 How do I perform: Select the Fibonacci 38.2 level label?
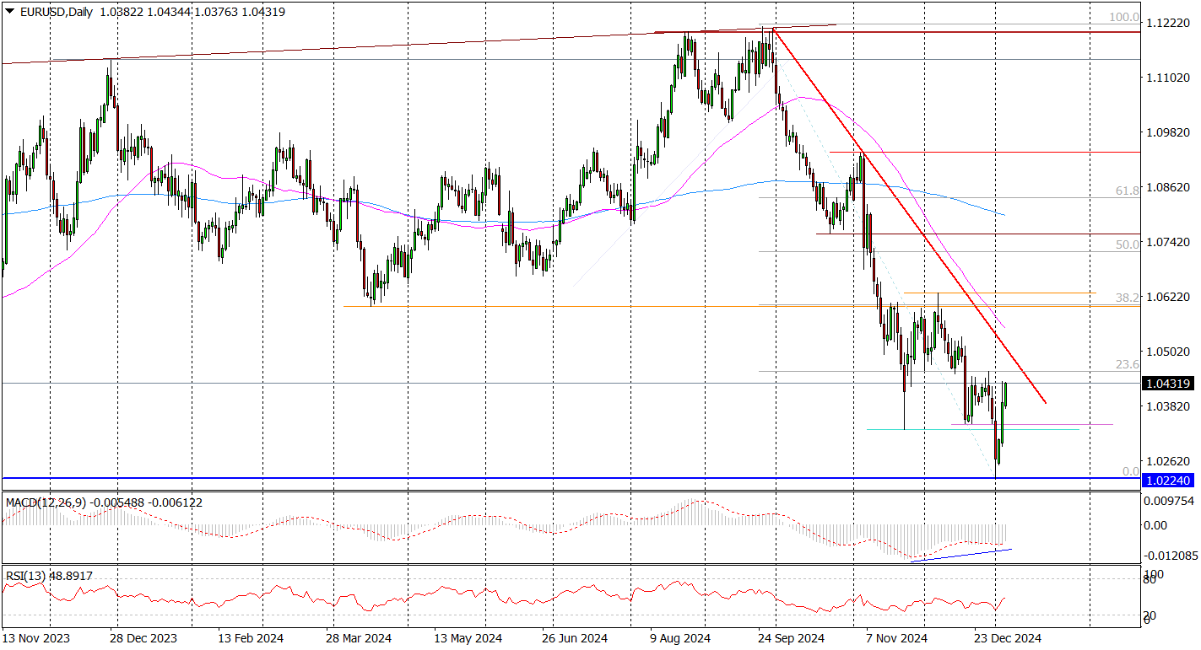[x=1128, y=298]
